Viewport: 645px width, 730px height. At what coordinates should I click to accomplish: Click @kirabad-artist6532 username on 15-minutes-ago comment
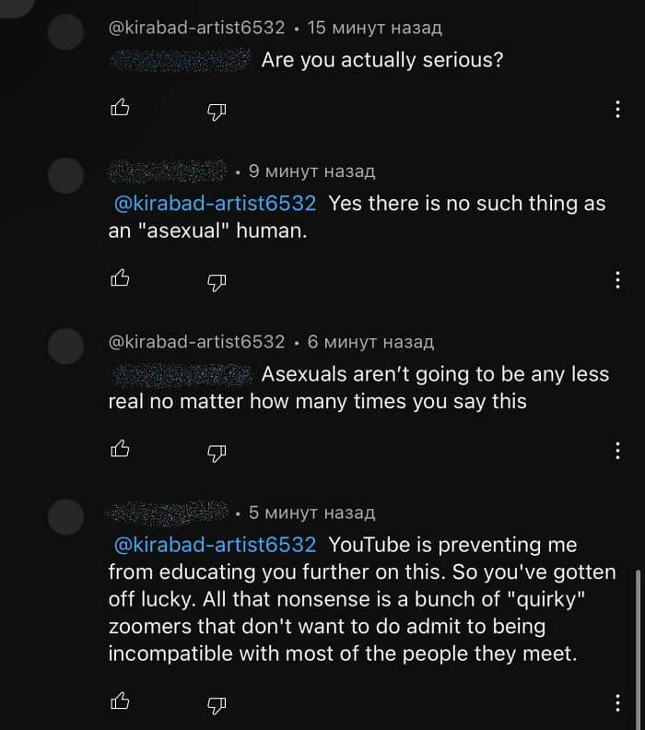197,28
